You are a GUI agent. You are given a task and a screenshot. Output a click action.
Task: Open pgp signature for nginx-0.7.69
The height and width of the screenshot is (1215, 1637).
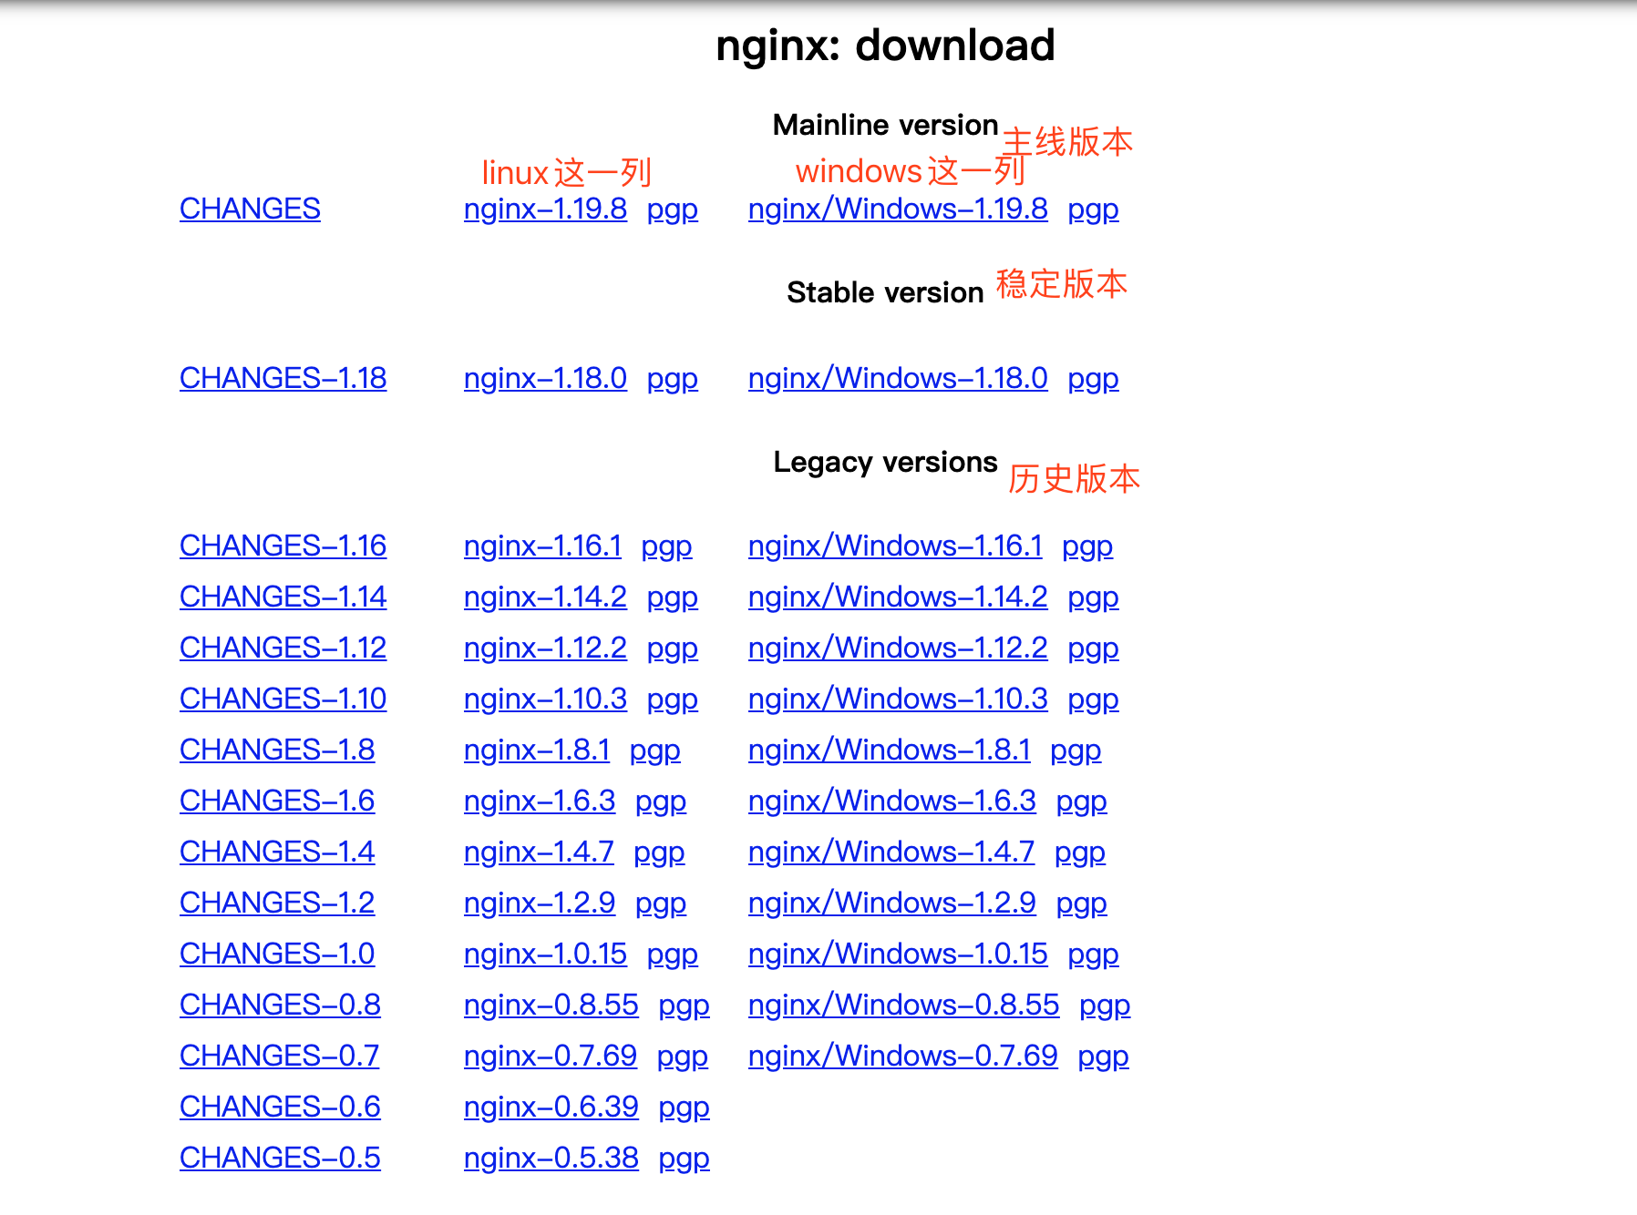click(x=683, y=1057)
